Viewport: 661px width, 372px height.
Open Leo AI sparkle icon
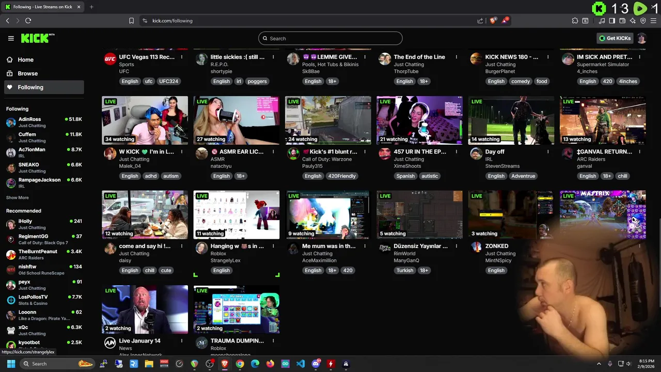pyautogui.click(x=633, y=21)
